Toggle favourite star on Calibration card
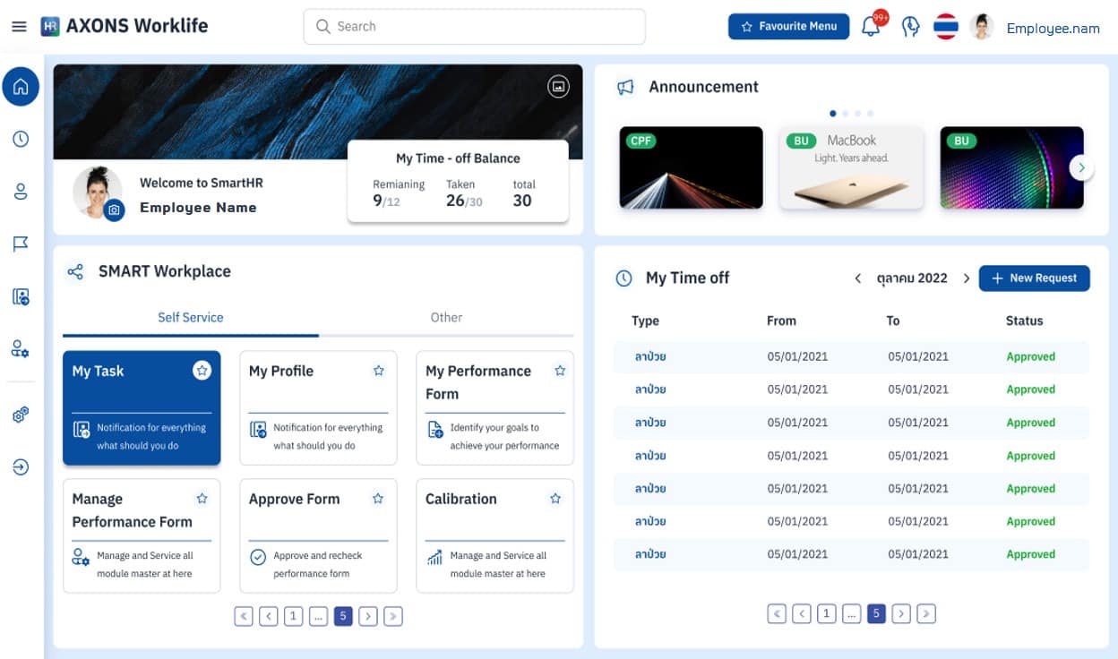The height and width of the screenshot is (659, 1118). pyautogui.click(x=555, y=499)
